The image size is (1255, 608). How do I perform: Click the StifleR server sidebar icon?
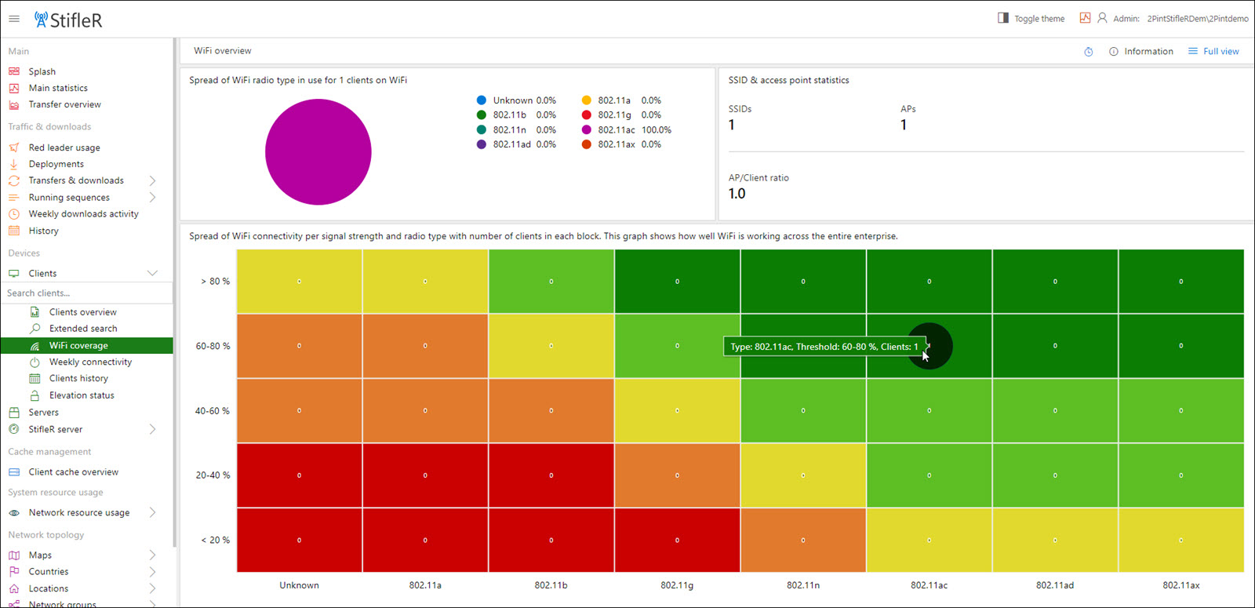[14, 429]
